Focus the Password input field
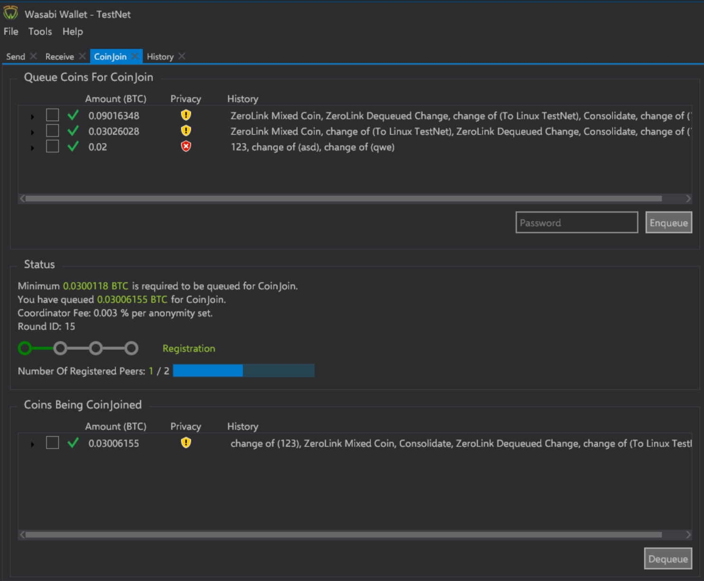This screenshot has width=704, height=581. click(577, 223)
